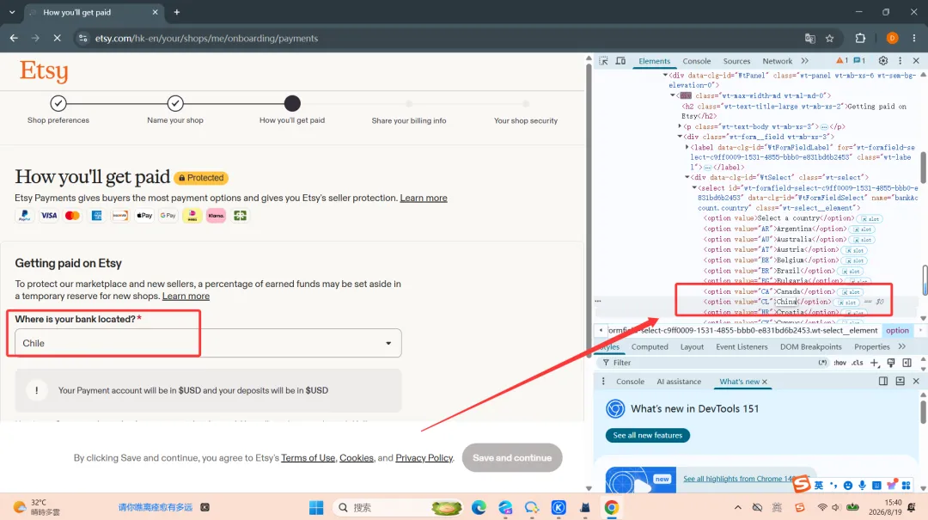Screen dimensions: 928x520
Task: Collapse the WtSelect div node
Action: point(687,177)
